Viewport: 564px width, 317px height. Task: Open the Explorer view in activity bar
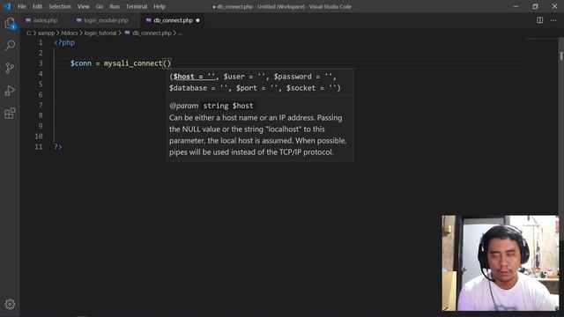point(10,24)
